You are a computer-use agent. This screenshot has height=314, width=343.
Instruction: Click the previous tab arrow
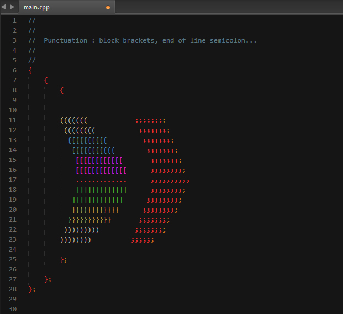(3, 7)
